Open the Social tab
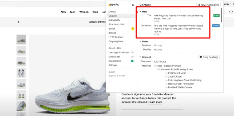 tap(112, 29)
